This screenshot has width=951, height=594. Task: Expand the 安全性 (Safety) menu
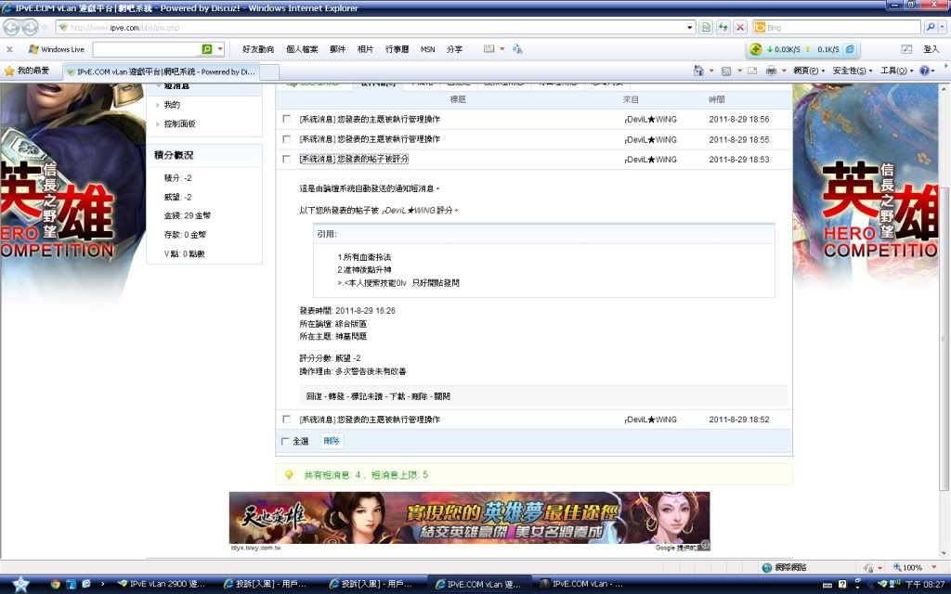[852, 71]
